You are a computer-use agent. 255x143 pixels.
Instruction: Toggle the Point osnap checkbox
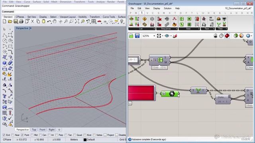[22, 135]
